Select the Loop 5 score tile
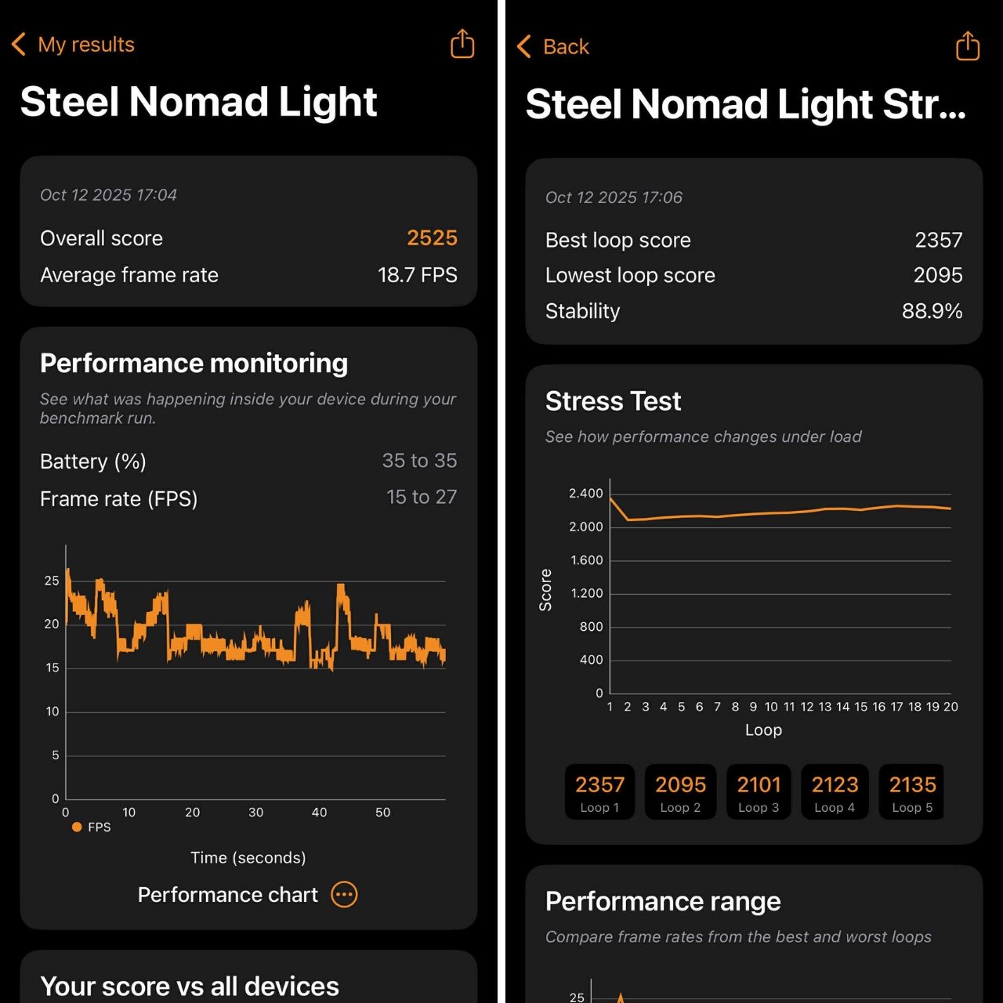 (912, 792)
